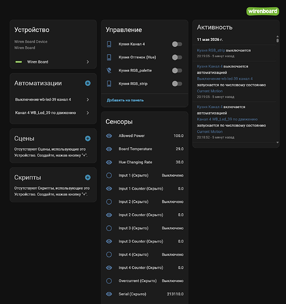This screenshot has width=286, height=304.
Task: Click the Кухня Канал 4 device icon
Action: (x=109, y=44)
